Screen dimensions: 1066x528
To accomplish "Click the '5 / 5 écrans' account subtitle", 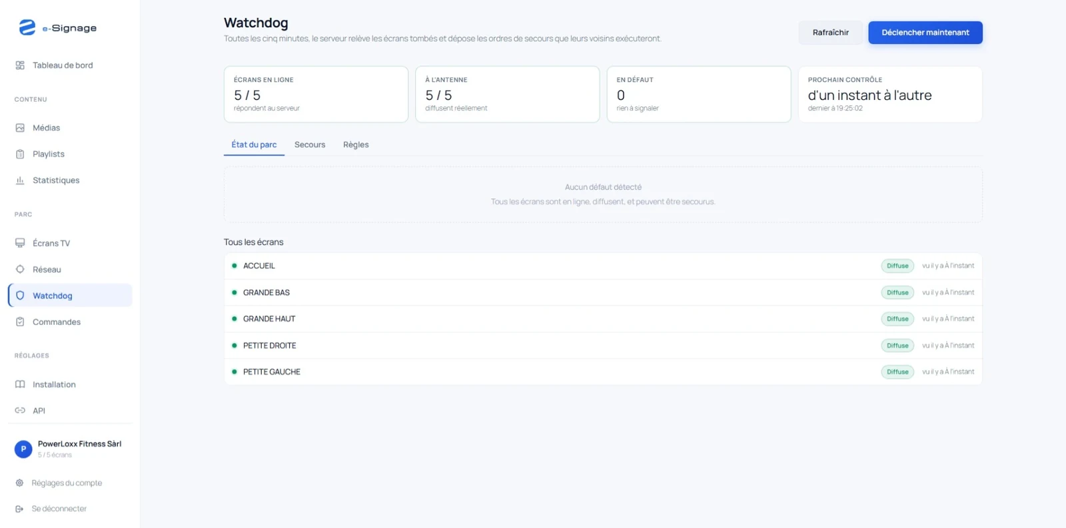I will 55,455.
